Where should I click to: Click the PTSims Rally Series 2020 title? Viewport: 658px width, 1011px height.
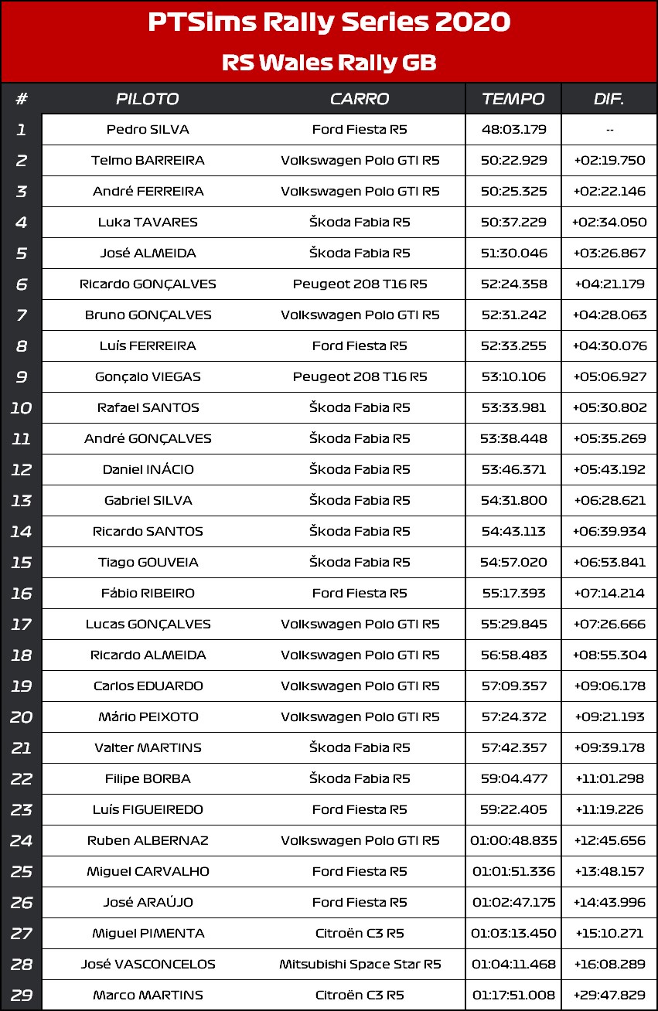[329, 23]
